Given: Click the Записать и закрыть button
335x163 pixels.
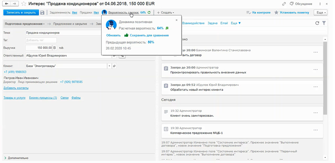Looking at the screenshot, I should [x=21, y=13].
